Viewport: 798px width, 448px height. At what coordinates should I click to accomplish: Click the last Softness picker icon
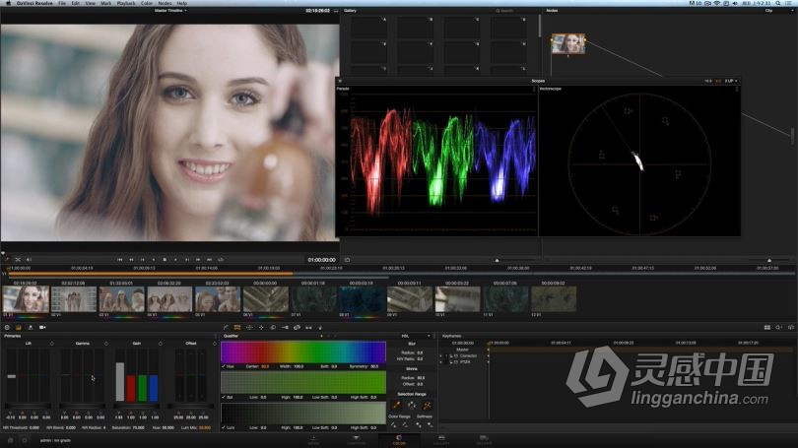point(431,424)
